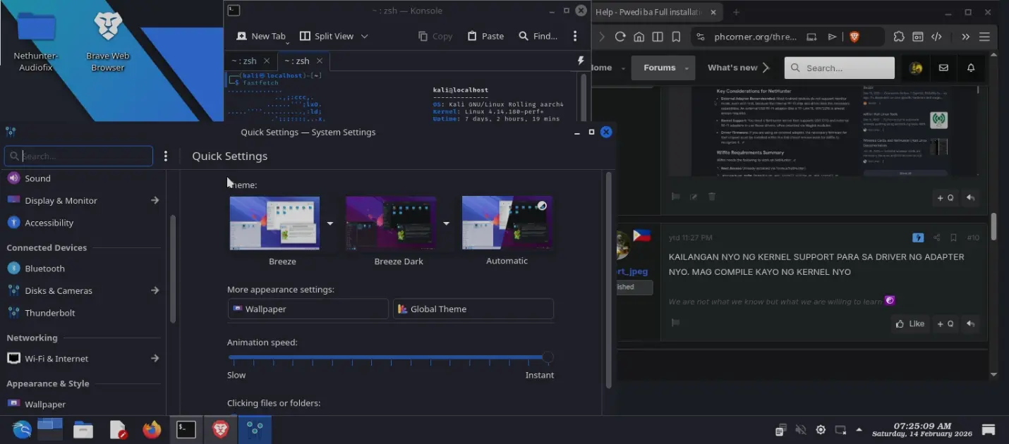This screenshot has width=1009, height=444.
Task: Open Konsole's three-dot overflow menu
Action: tap(575, 36)
